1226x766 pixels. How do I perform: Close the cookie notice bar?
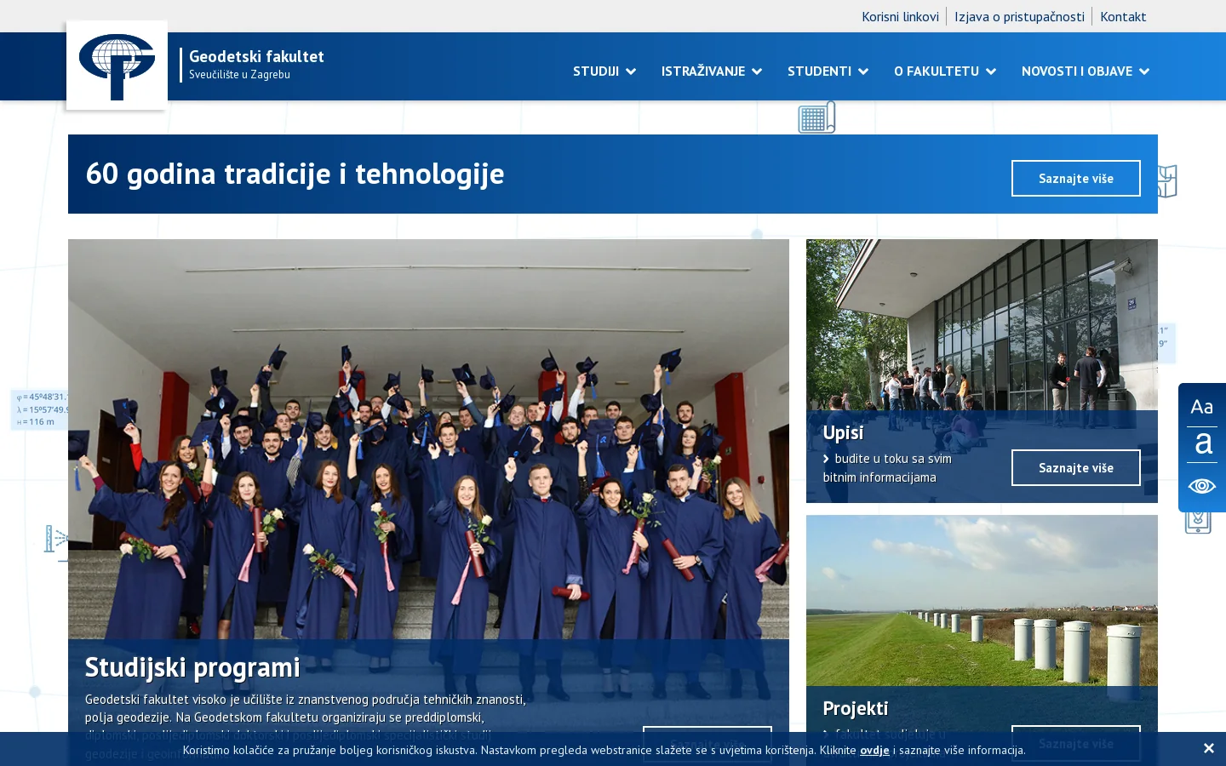coord(1208,748)
